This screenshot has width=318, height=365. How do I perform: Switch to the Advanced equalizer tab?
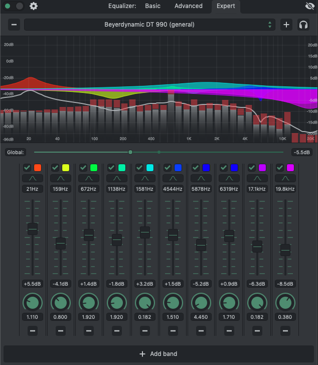189,6
